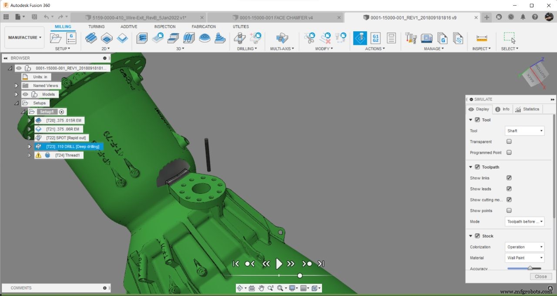Open the Tool Library icon under Manage
Viewport: 557px width, 296px height.
coord(411,38)
